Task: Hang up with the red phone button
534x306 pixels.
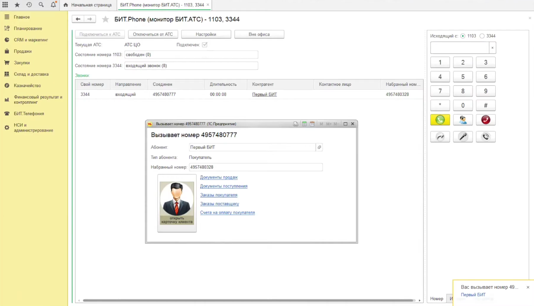Action: pyautogui.click(x=486, y=120)
